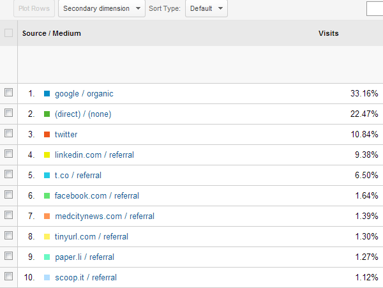Click the light blue swatch beside scoop.it
Viewport: 383px width, 288px height.
(47, 278)
